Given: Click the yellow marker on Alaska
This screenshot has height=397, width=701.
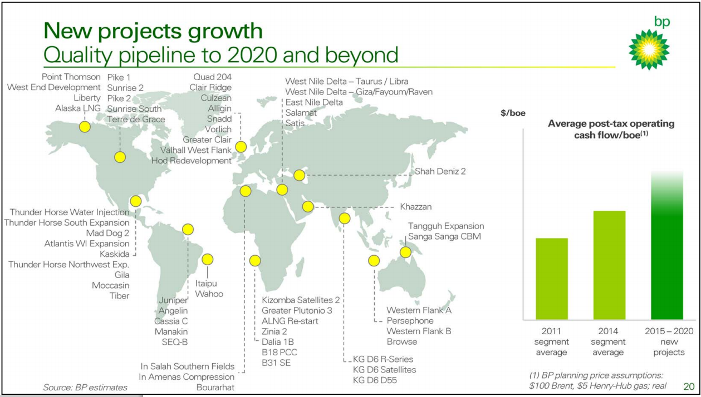Looking at the screenshot, I should (85, 127).
